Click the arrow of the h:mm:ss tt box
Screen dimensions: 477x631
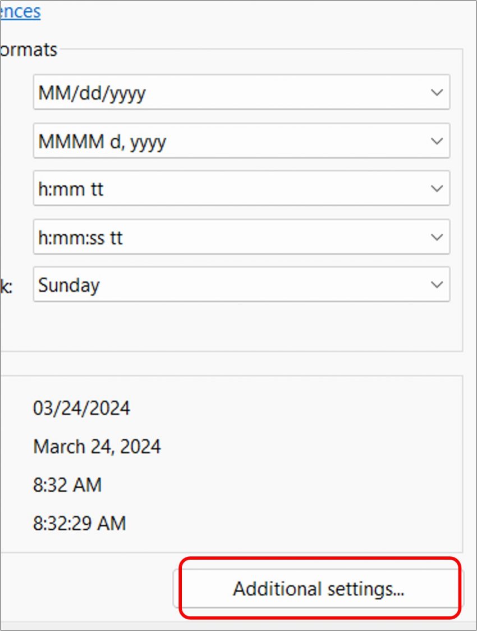pyautogui.click(x=437, y=237)
